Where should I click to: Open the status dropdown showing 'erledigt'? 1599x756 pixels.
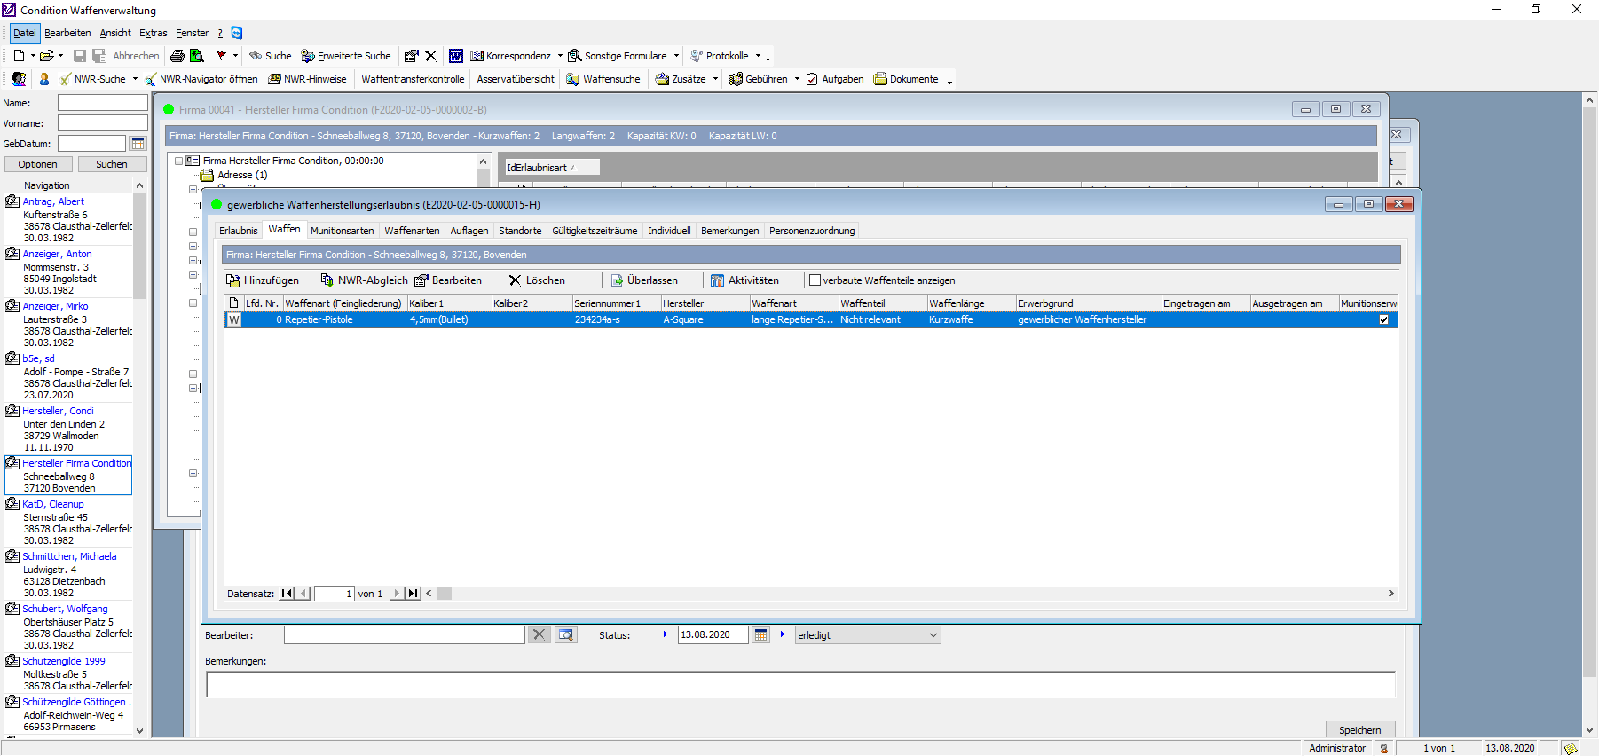[933, 635]
